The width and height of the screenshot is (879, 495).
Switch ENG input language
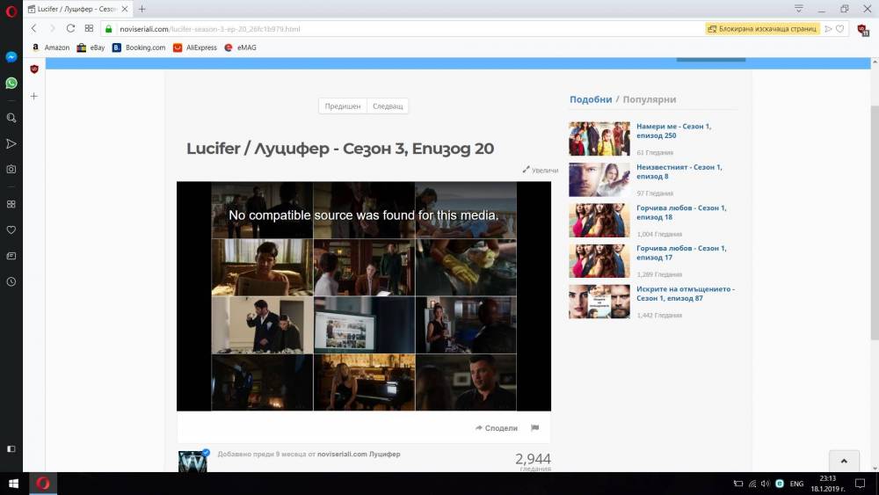coord(796,484)
